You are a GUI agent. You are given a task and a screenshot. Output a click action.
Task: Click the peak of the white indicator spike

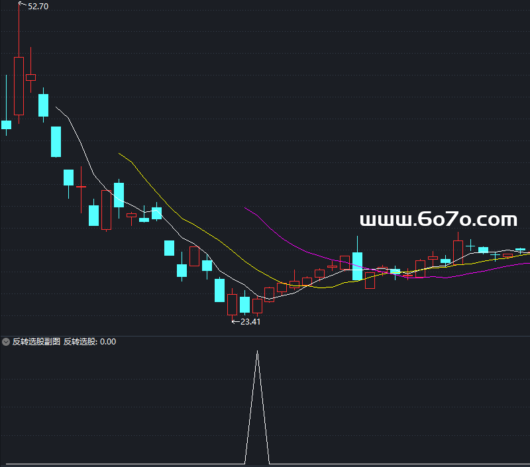[x=258, y=352]
